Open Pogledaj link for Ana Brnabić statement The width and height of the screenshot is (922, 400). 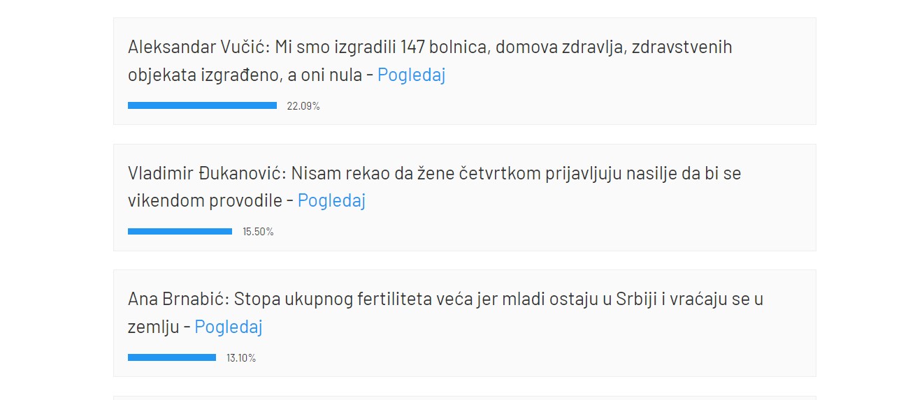[x=229, y=327]
